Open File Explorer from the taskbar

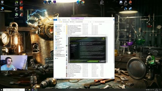(30, 90)
